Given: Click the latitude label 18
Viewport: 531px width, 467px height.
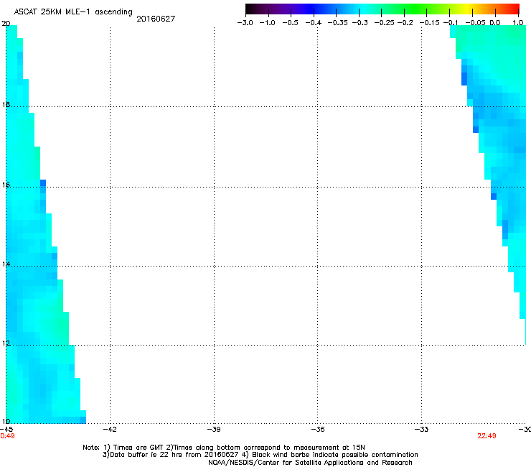Looking at the screenshot, I should 6,104.
